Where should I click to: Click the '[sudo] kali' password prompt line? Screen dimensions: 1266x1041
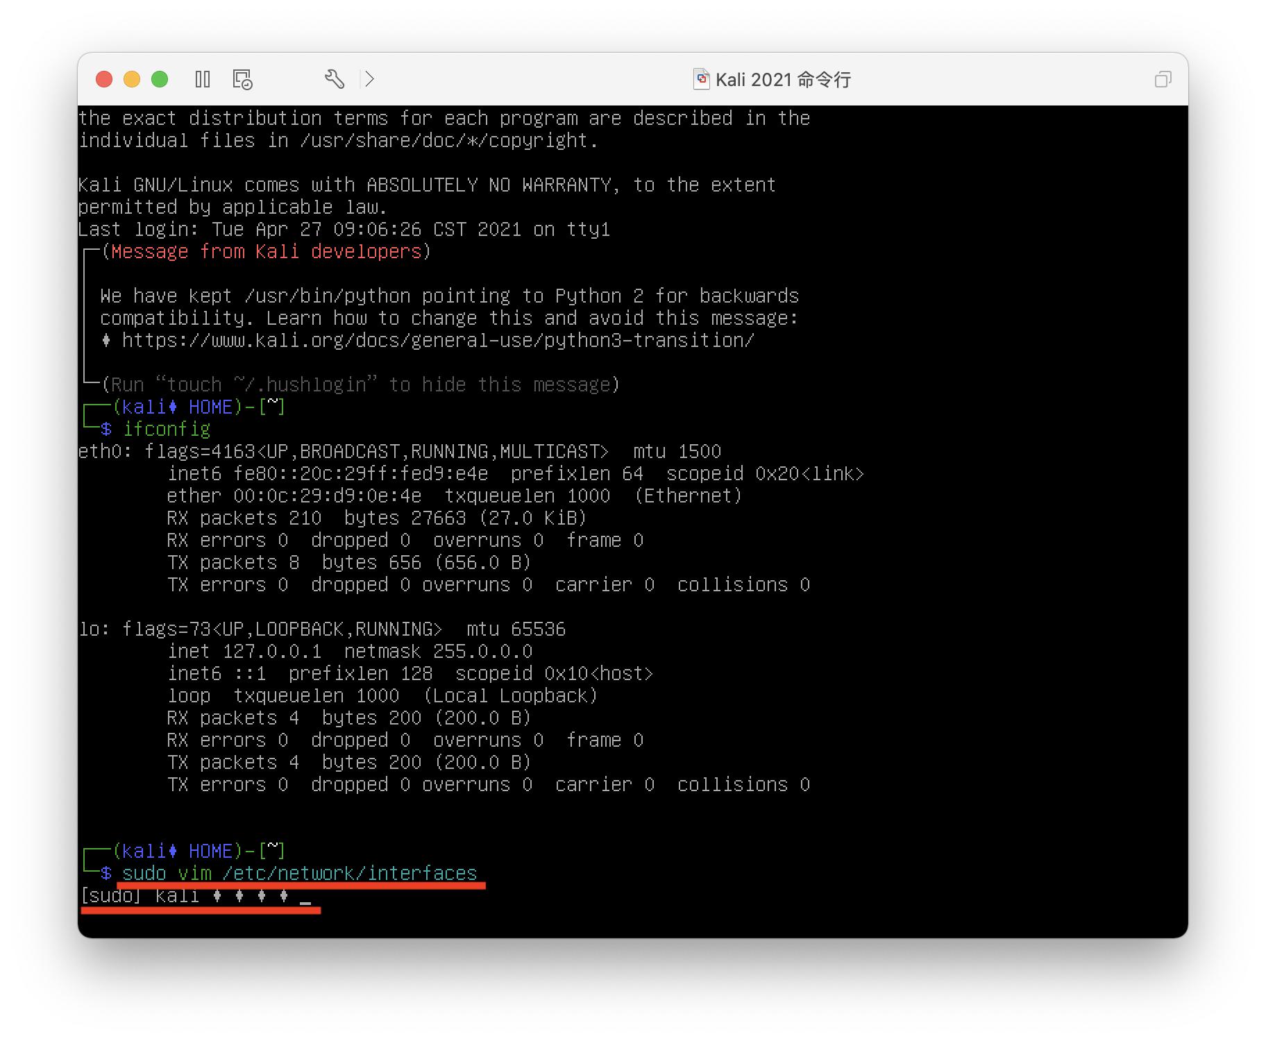[x=194, y=895]
